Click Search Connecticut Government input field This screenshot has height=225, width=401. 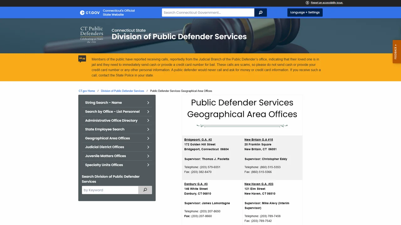pos(208,12)
